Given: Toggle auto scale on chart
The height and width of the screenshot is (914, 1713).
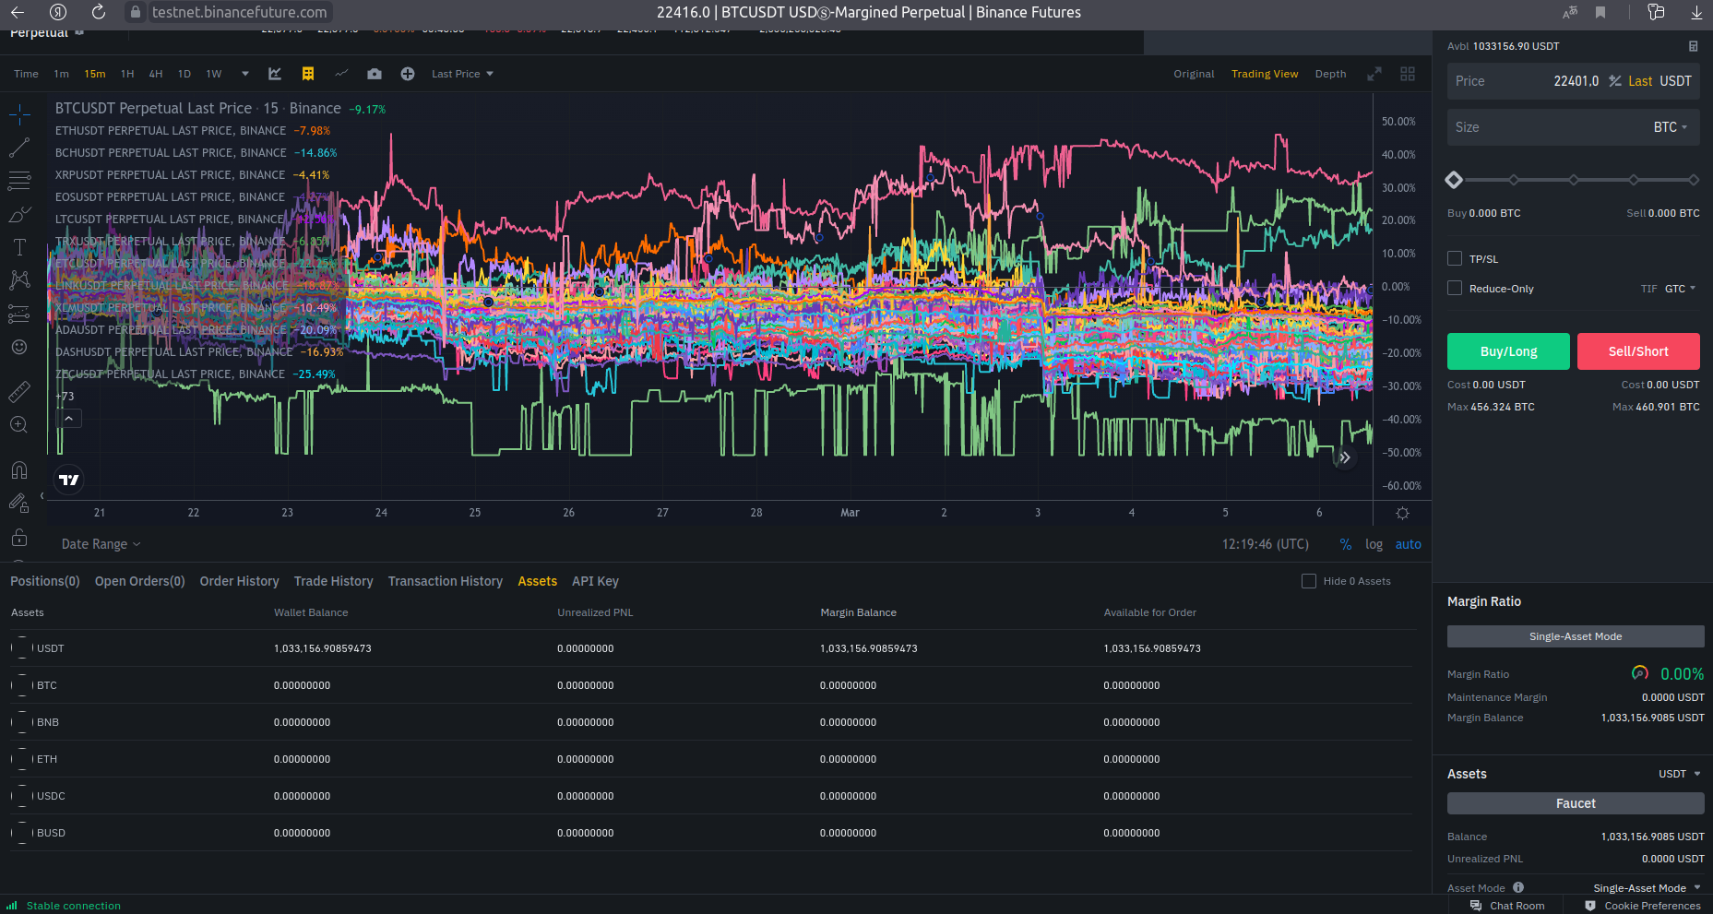Looking at the screenshot, I should [1408, 544].
